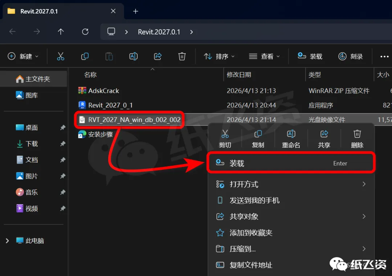Viewport: 392px width, 276px height.
Task: Choose 装载 Enter in context menu
Action: click(291, 163)
